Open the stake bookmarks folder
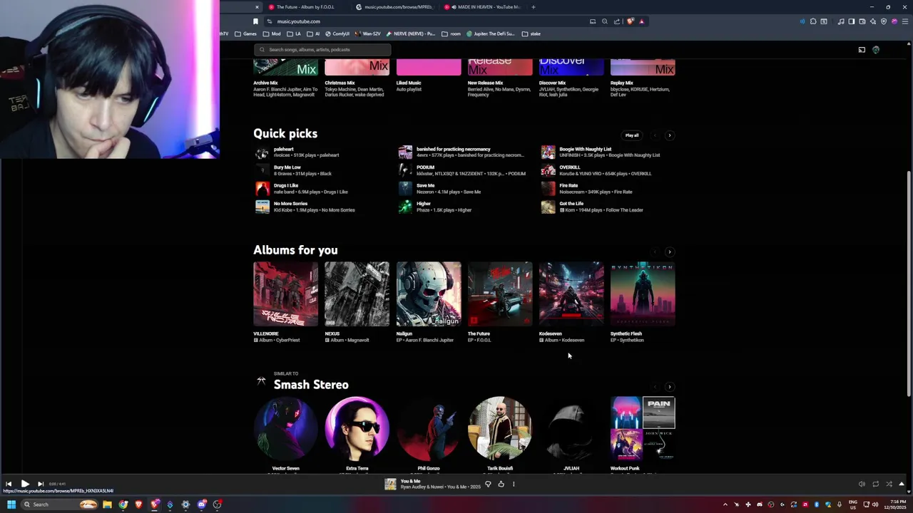913x513 pixels. [531, 33]
